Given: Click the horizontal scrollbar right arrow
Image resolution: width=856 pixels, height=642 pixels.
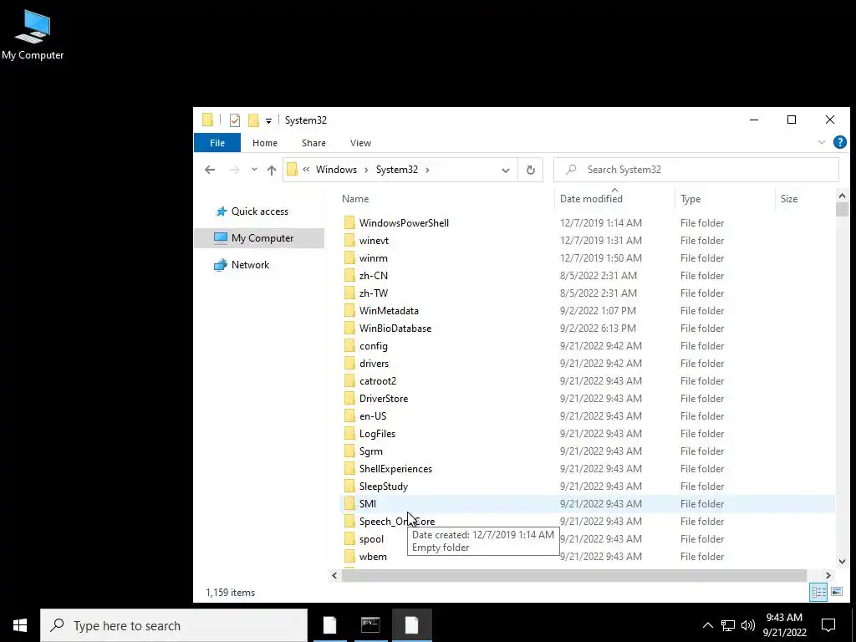Looking at the screenshot, I should [x=828, y=575].
